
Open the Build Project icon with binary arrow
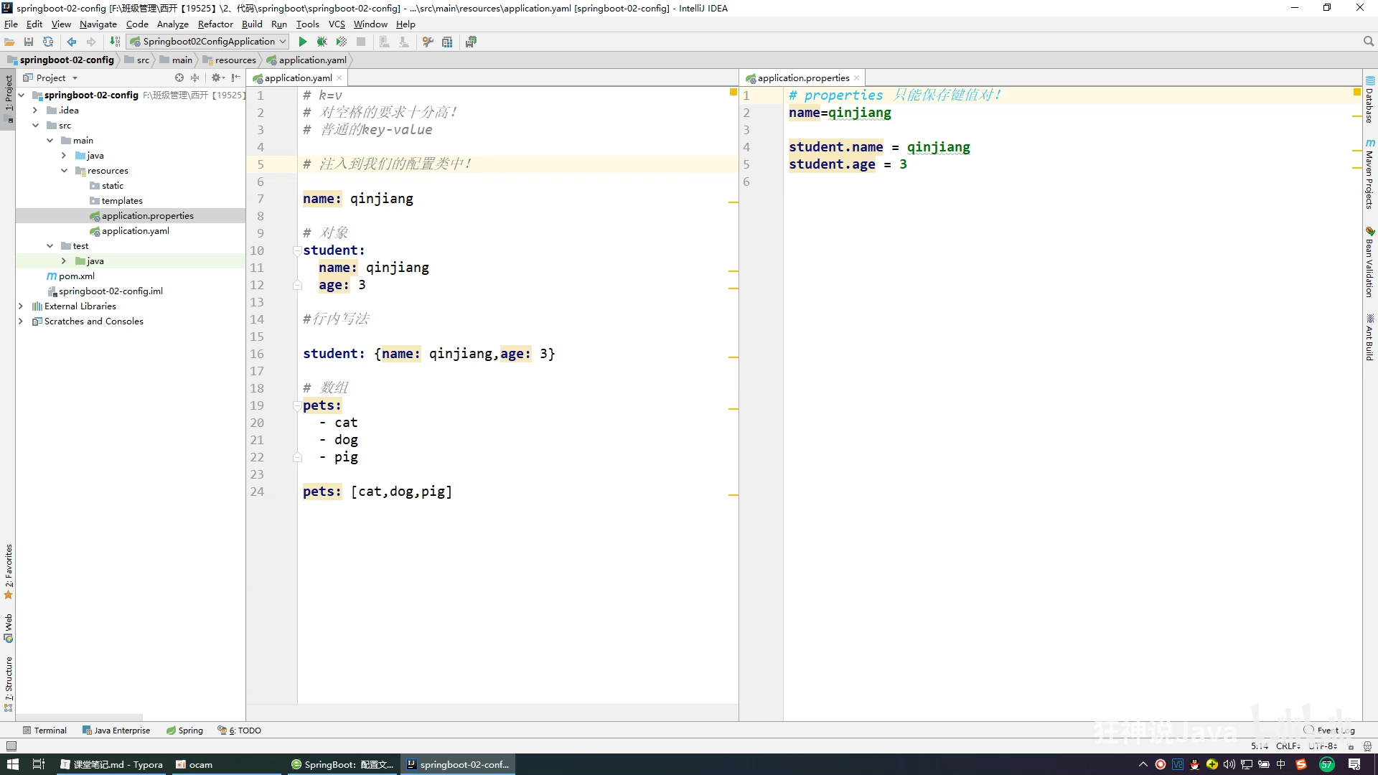[x=115, y=42]
